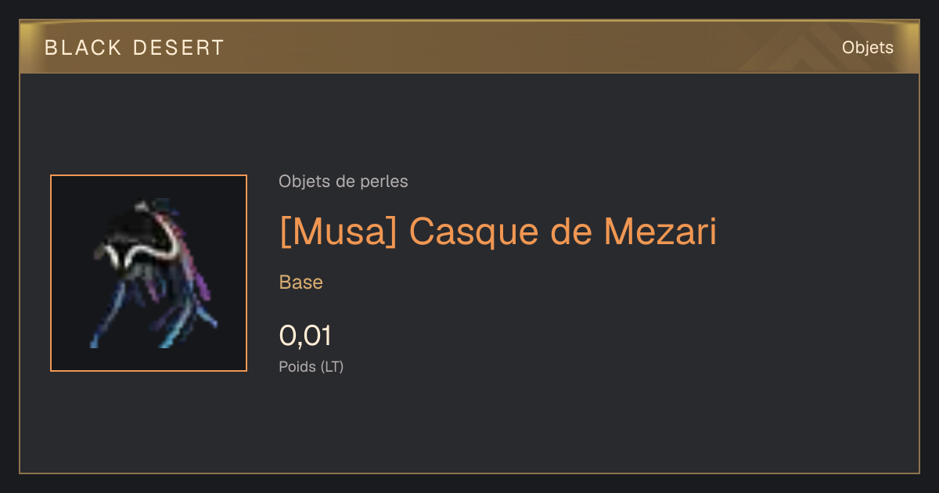Viewport: 939px width, 493px height.
Task: Click the Objets de perles category label
Action: pos(344,182)
